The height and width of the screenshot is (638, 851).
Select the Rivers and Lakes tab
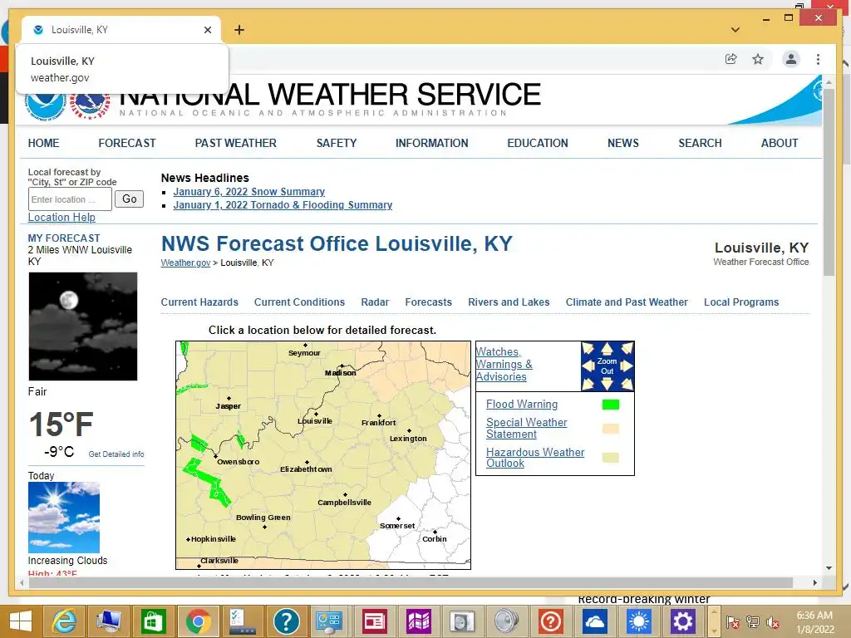pos(509,302)
